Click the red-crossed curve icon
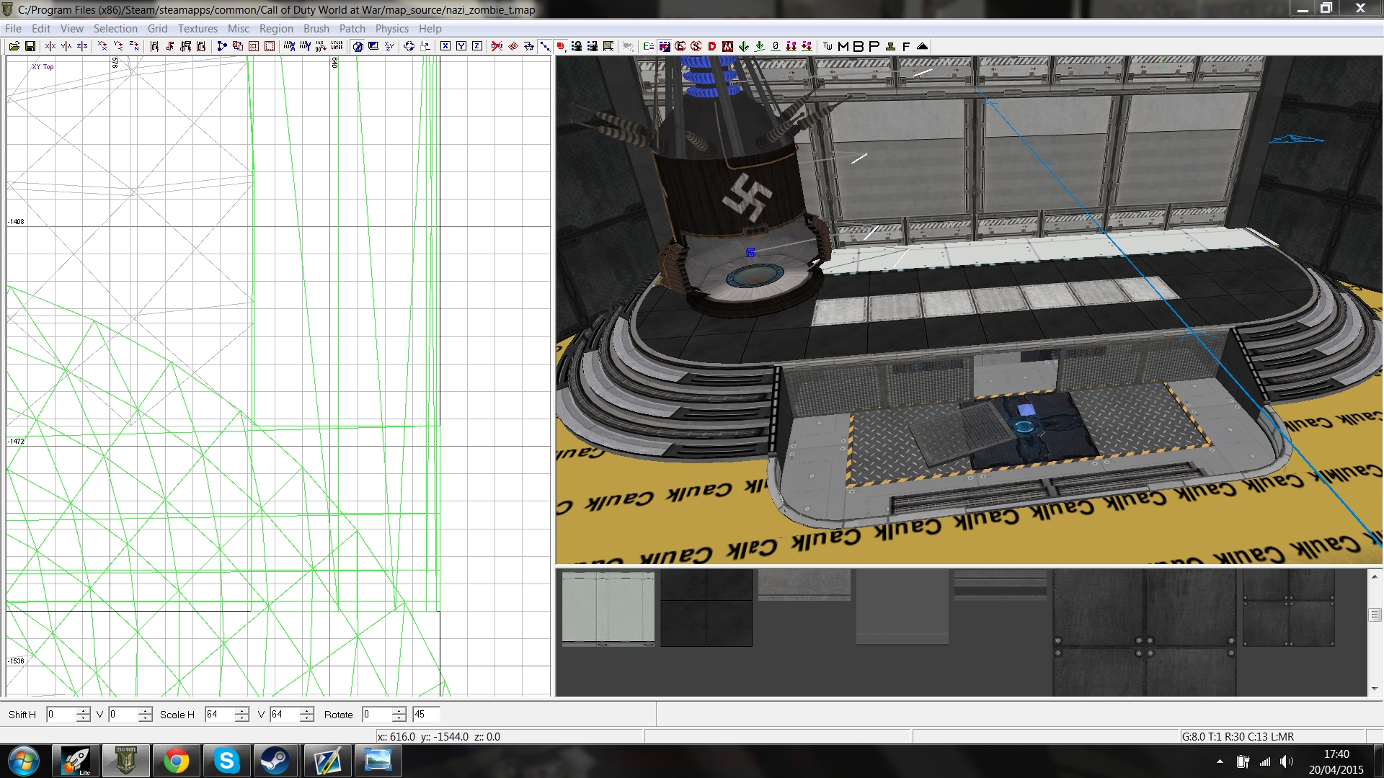The image size is (1384, 778). pyautogui.click(x=497, y=46)
